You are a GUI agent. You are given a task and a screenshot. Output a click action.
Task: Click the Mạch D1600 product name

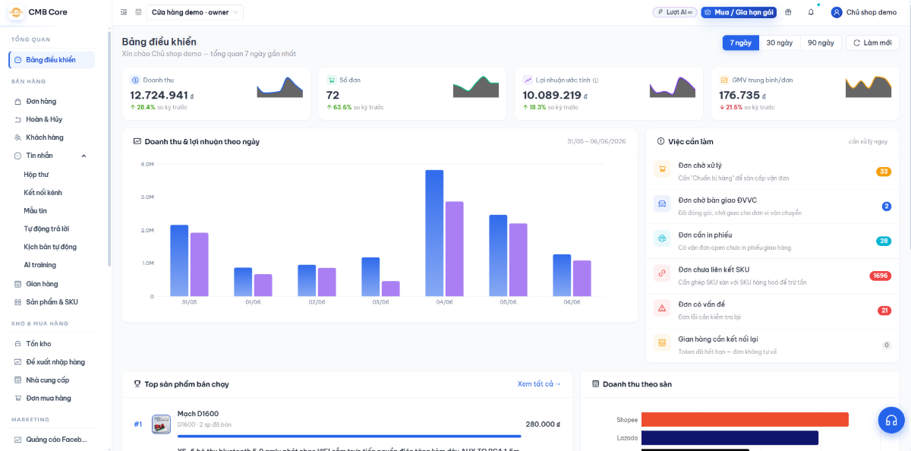(198, 414)
